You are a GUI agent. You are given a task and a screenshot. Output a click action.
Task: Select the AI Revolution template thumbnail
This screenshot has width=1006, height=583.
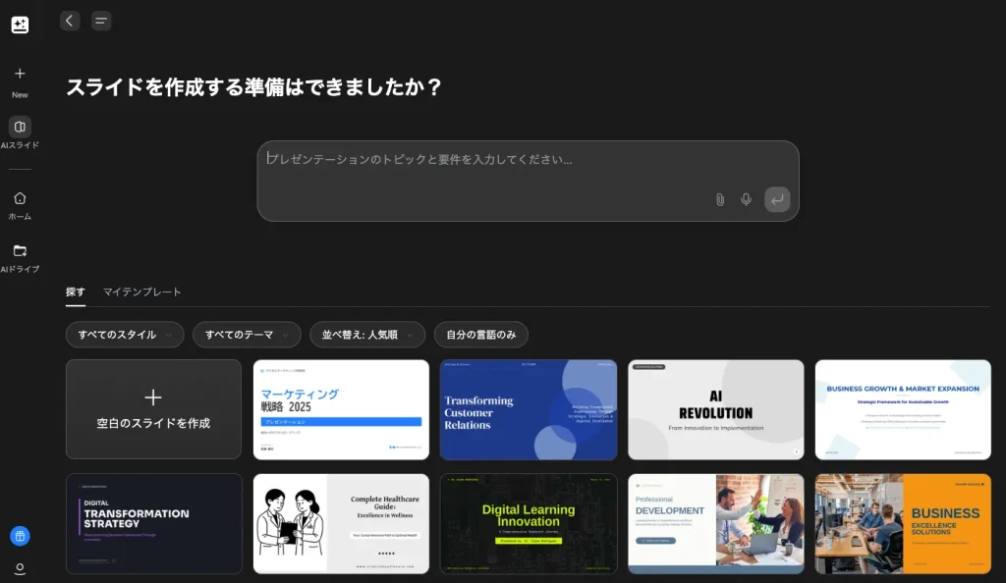coord(715,409)
